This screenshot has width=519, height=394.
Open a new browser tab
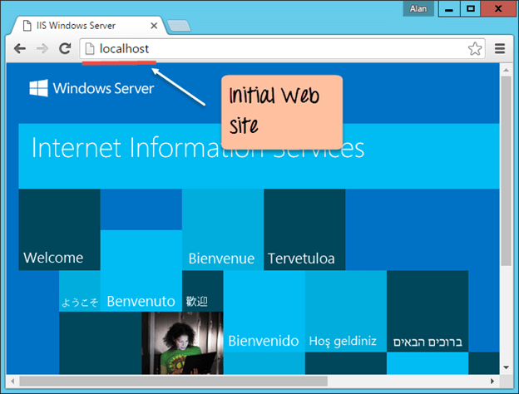[179, 27]
